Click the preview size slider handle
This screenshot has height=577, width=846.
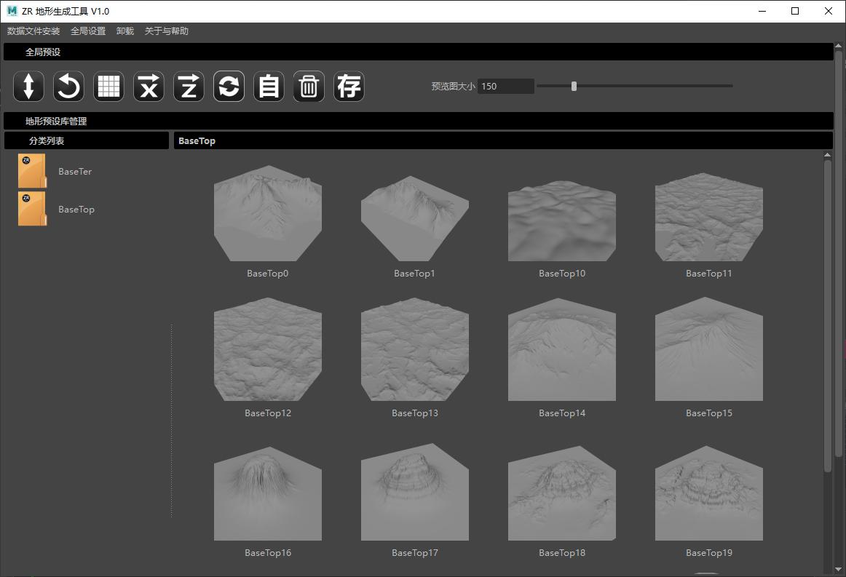click(x=574, y=86)
